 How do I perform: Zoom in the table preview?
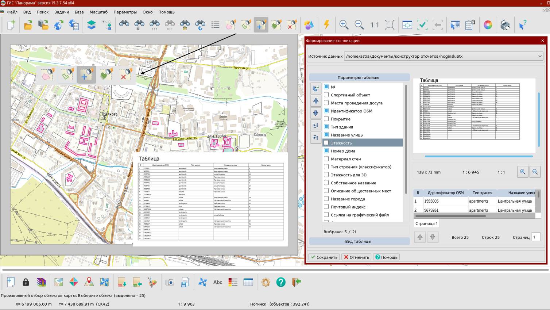(x=522, y=172)
